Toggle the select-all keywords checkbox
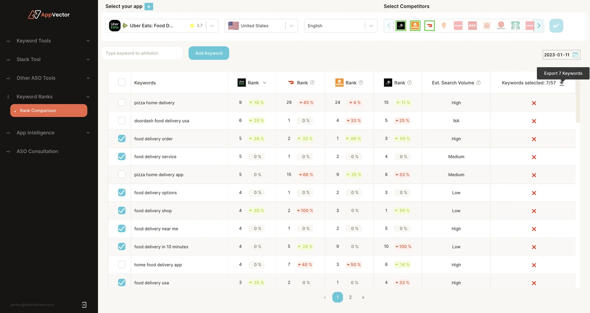 click(122, 82)
